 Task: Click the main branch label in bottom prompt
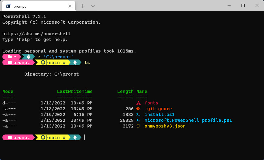(54, 138)
